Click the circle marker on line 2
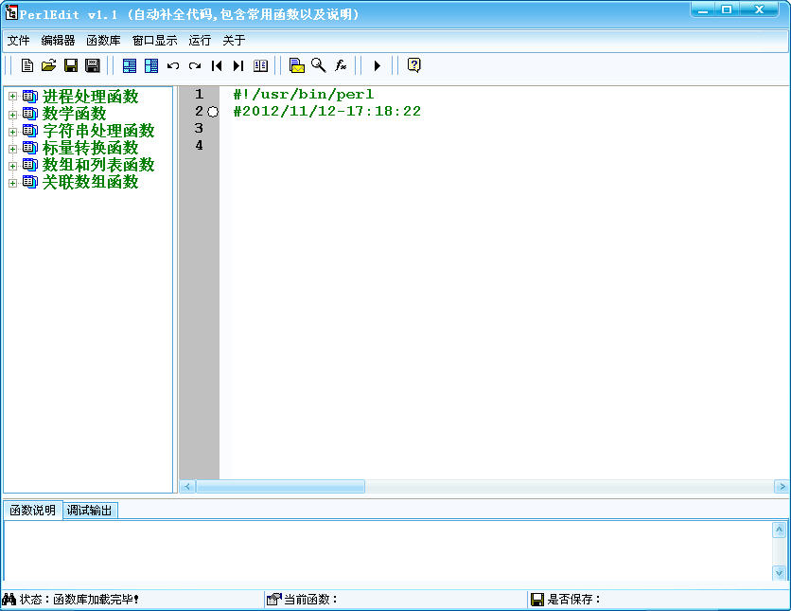 click(x=213, y=112)
